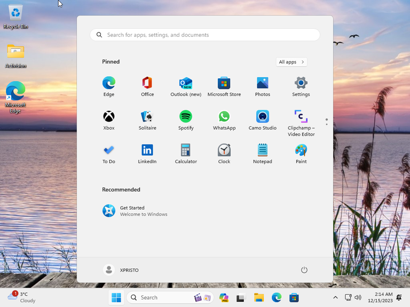Open Solitaire card game
The width and height of the screenshot is (410, 307).
coord(147,120)
